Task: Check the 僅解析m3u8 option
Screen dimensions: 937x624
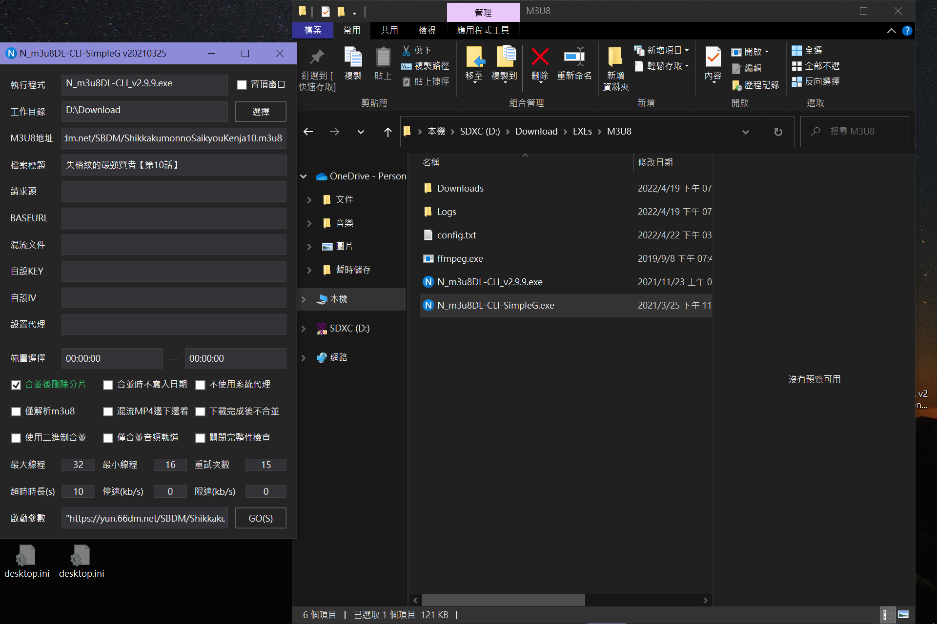Action: click(x=16, y=411)
